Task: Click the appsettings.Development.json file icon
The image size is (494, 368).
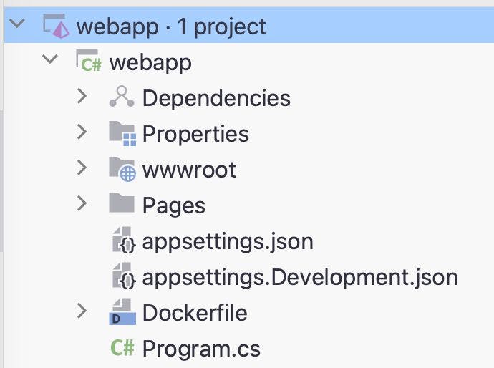Action: [123, 276]
